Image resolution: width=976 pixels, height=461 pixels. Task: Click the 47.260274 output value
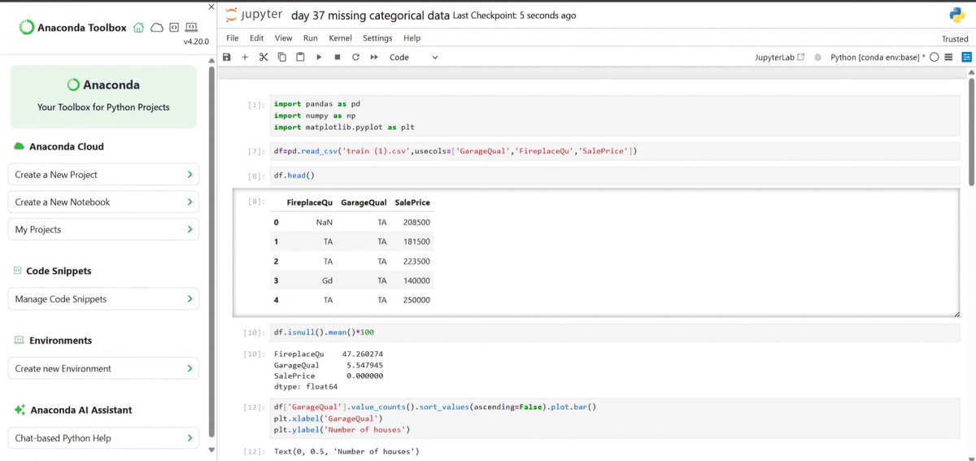click(363, 354)
